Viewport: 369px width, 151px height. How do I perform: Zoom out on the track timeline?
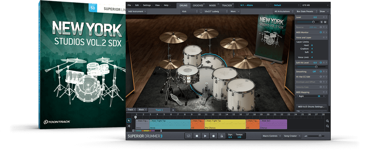[327, 126]
